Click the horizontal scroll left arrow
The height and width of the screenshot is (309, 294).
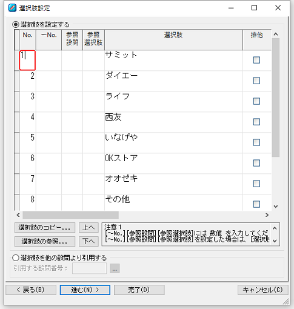(18, 215)
